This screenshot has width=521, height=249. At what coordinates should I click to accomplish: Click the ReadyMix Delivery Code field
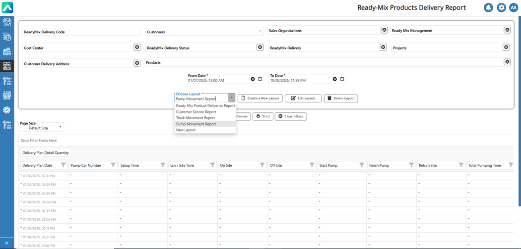(81, 32)
